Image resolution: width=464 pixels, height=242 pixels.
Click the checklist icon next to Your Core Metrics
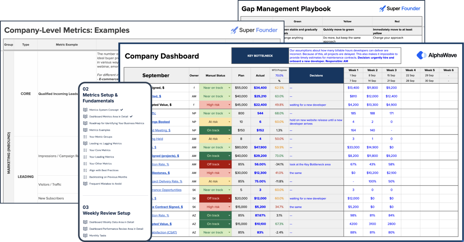pos(85,150)
